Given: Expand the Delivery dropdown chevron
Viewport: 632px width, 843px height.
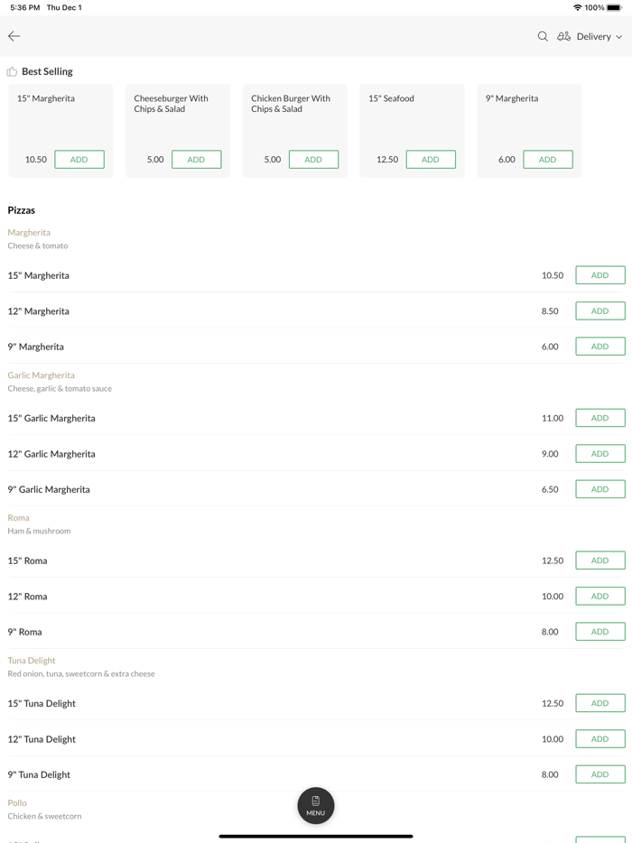Looking at the screenshot, I should (x=619, y=37).
